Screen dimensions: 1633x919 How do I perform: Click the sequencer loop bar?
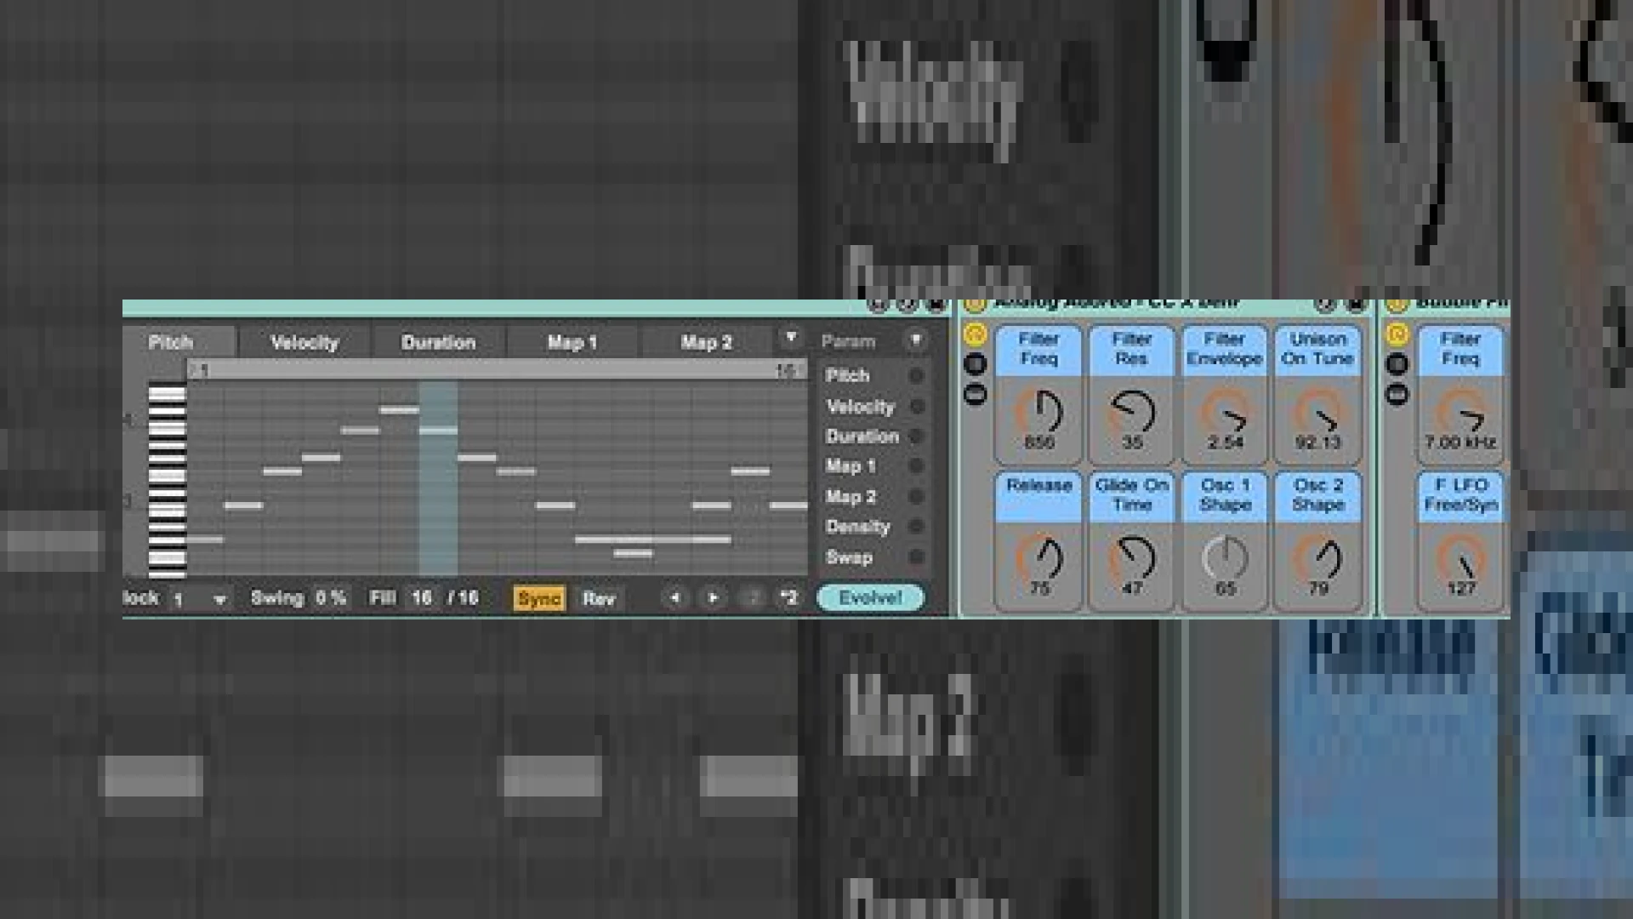pyautogui.click(x=497, y=370)
